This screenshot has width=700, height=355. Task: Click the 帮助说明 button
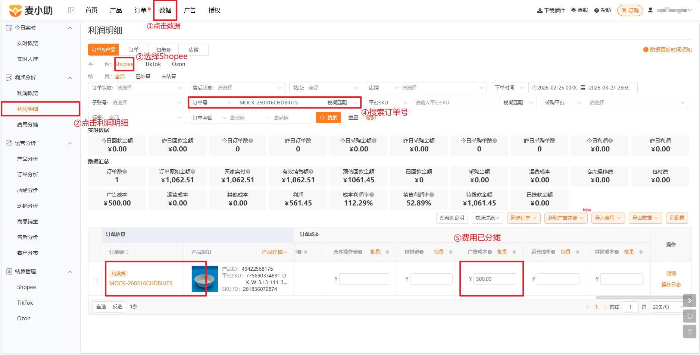pyautogui.click(x=452, y=218)
